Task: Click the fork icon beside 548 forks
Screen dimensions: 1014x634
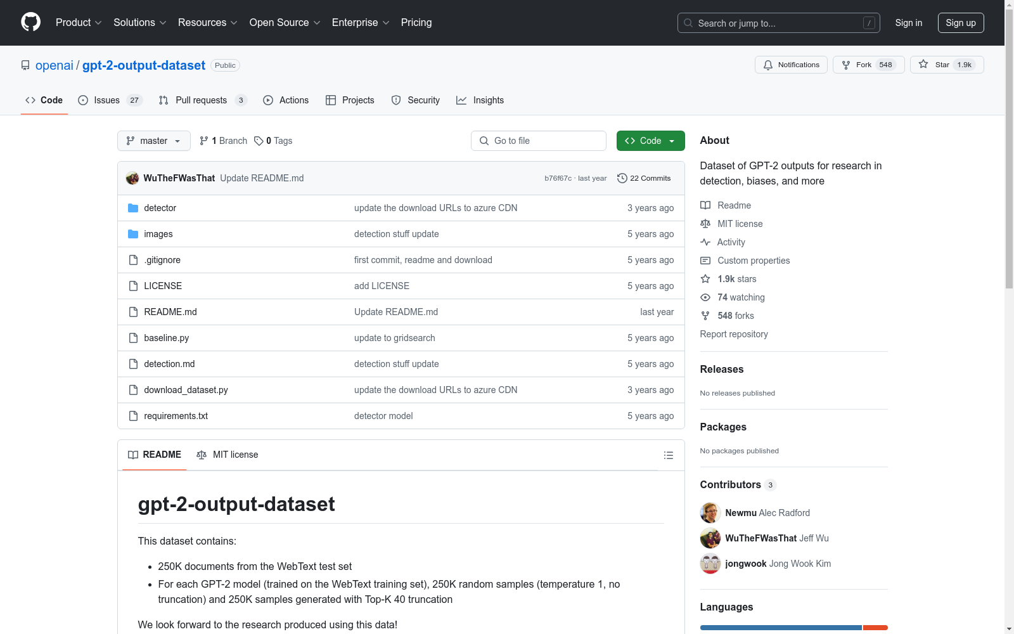Action: pyautogui.click(x=705, y=316)
